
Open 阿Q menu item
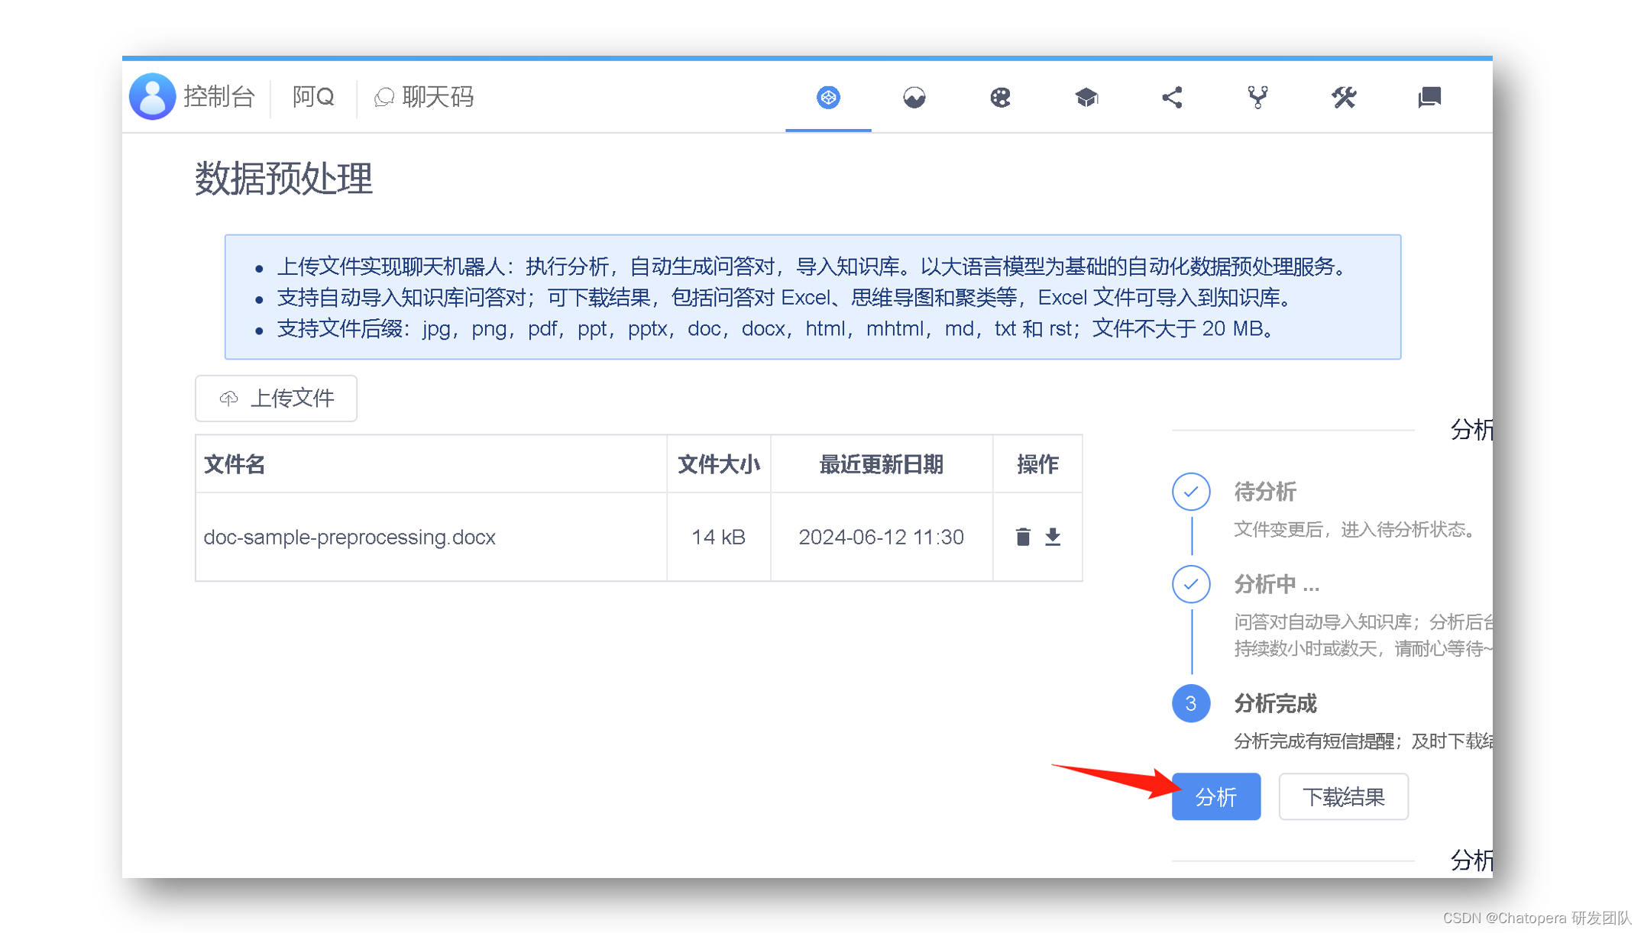[313, 97]
